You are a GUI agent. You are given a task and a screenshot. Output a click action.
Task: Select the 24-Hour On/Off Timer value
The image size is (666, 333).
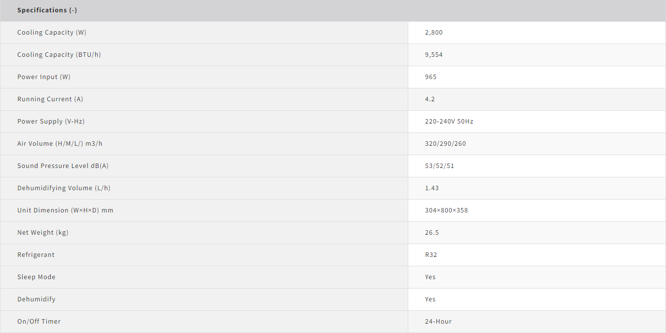click(x=438, y=322)
